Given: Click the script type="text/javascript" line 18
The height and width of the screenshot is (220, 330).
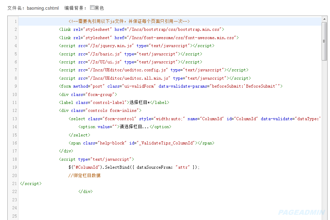Looking at the screenshot, I should (96, 159).
